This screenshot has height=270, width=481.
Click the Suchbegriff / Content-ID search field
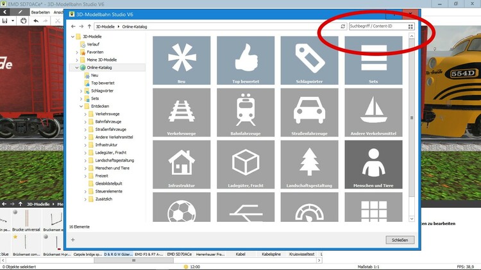coord(378,26)
